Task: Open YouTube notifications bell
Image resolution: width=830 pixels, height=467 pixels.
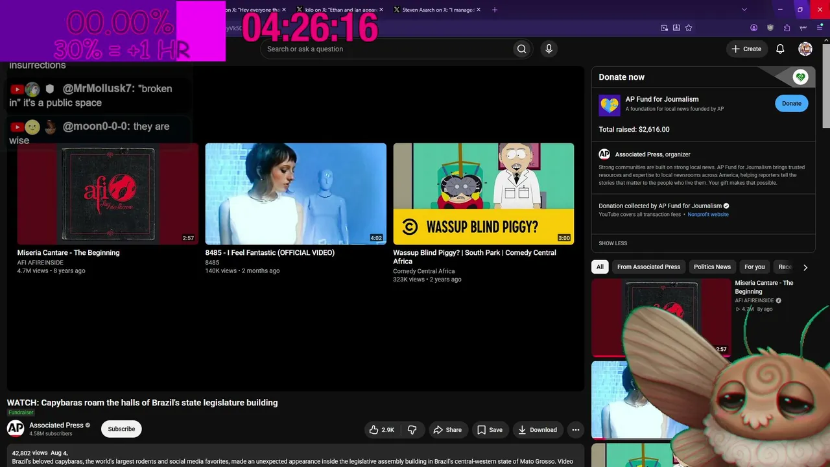Action: point(780,49)
